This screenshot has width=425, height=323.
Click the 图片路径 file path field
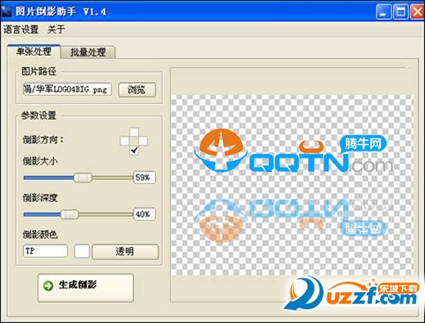click(67, 89)
